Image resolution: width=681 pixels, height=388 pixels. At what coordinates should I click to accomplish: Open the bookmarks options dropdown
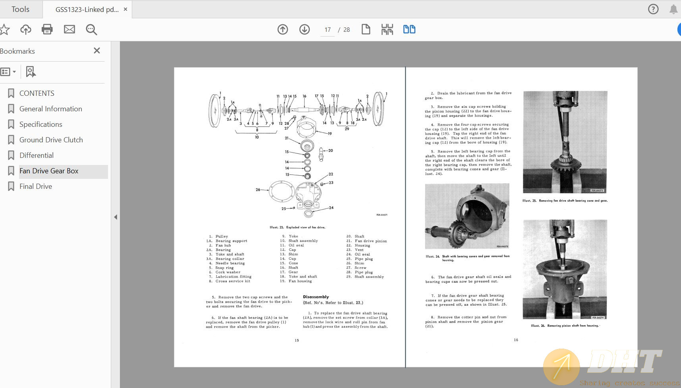pos(8,72)
